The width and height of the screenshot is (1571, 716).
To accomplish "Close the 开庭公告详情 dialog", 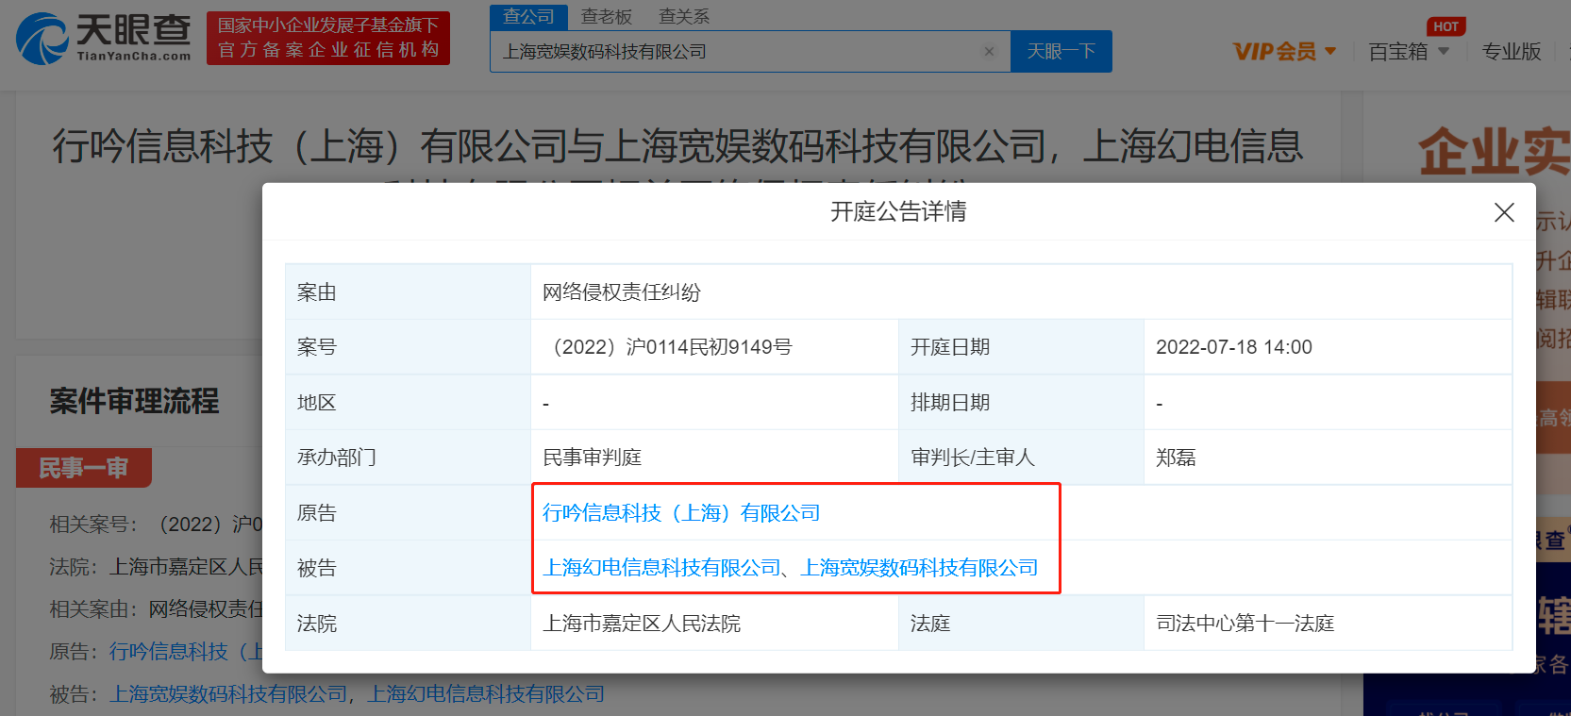I will coord(1504,212).
